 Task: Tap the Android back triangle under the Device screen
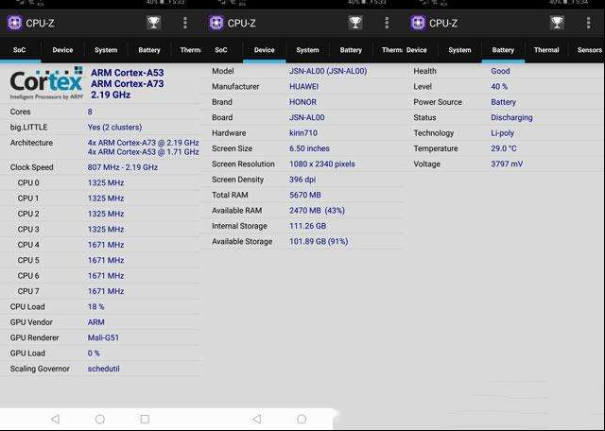[x=257, y=419]
